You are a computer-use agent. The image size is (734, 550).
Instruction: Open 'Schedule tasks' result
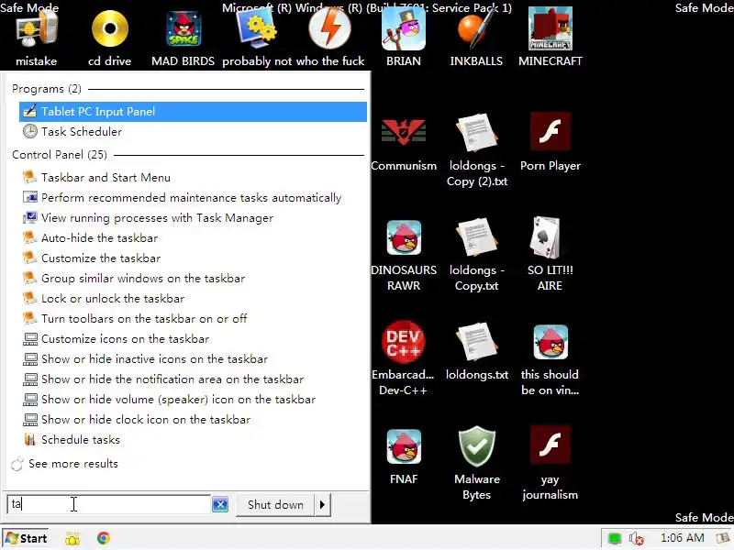pos(193,440)
